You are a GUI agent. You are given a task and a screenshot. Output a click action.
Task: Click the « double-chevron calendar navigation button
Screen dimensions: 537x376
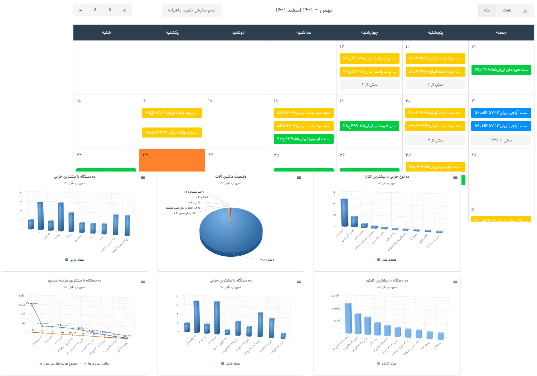pos(125,10)
